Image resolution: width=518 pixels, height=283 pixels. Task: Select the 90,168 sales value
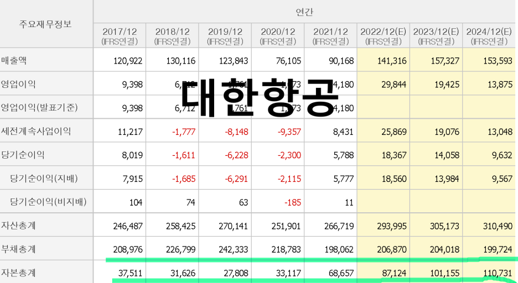(x=341, y=61)
